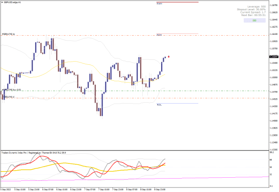Select the #98911745 tp order label
This screenshot has height=192, width=279.
pyautogui.click(x=8, y=34)
